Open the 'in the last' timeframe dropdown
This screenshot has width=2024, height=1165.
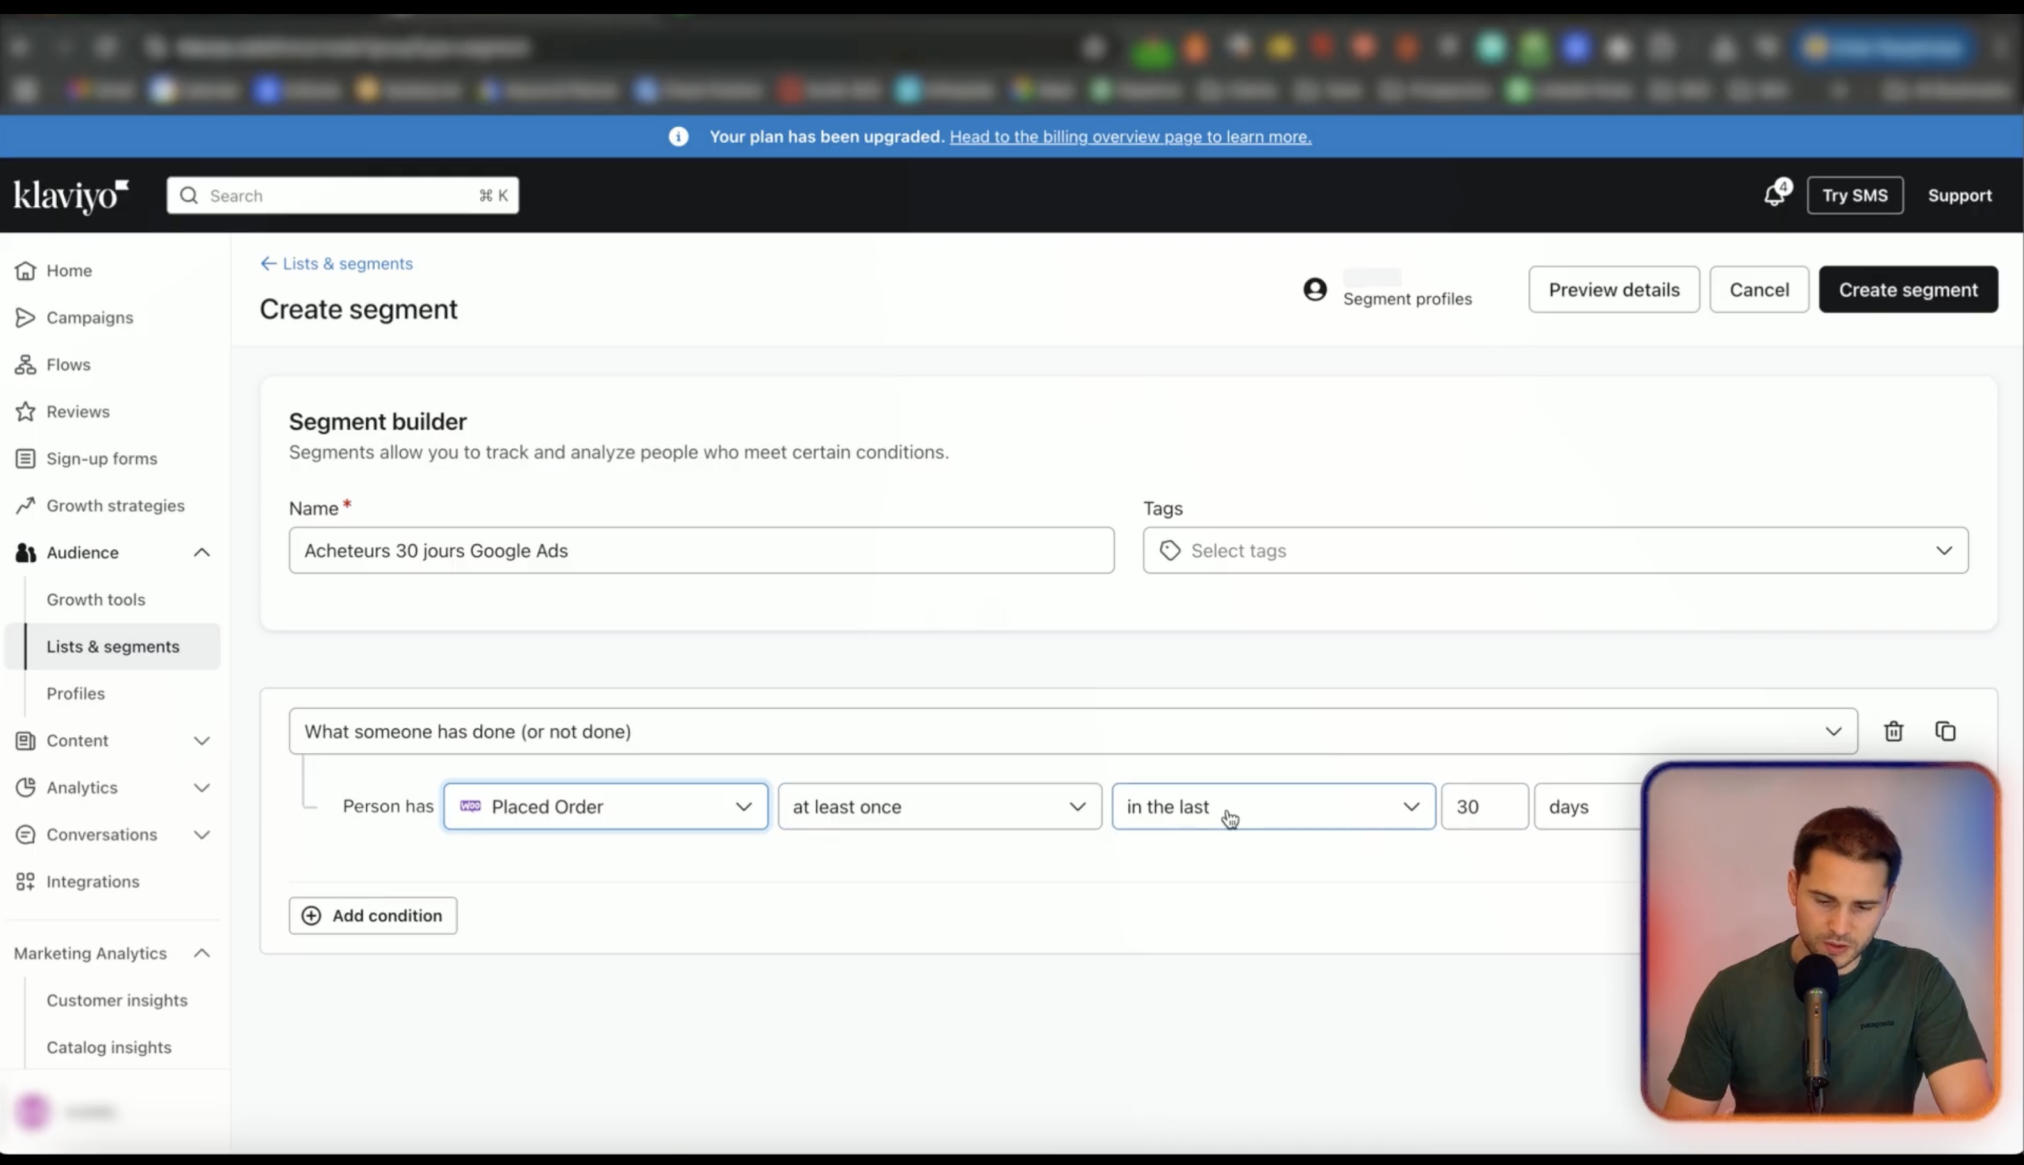click(1274, 806)
